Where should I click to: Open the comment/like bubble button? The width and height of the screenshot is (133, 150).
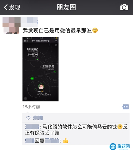pyautogui.click(x=125, y=107)
